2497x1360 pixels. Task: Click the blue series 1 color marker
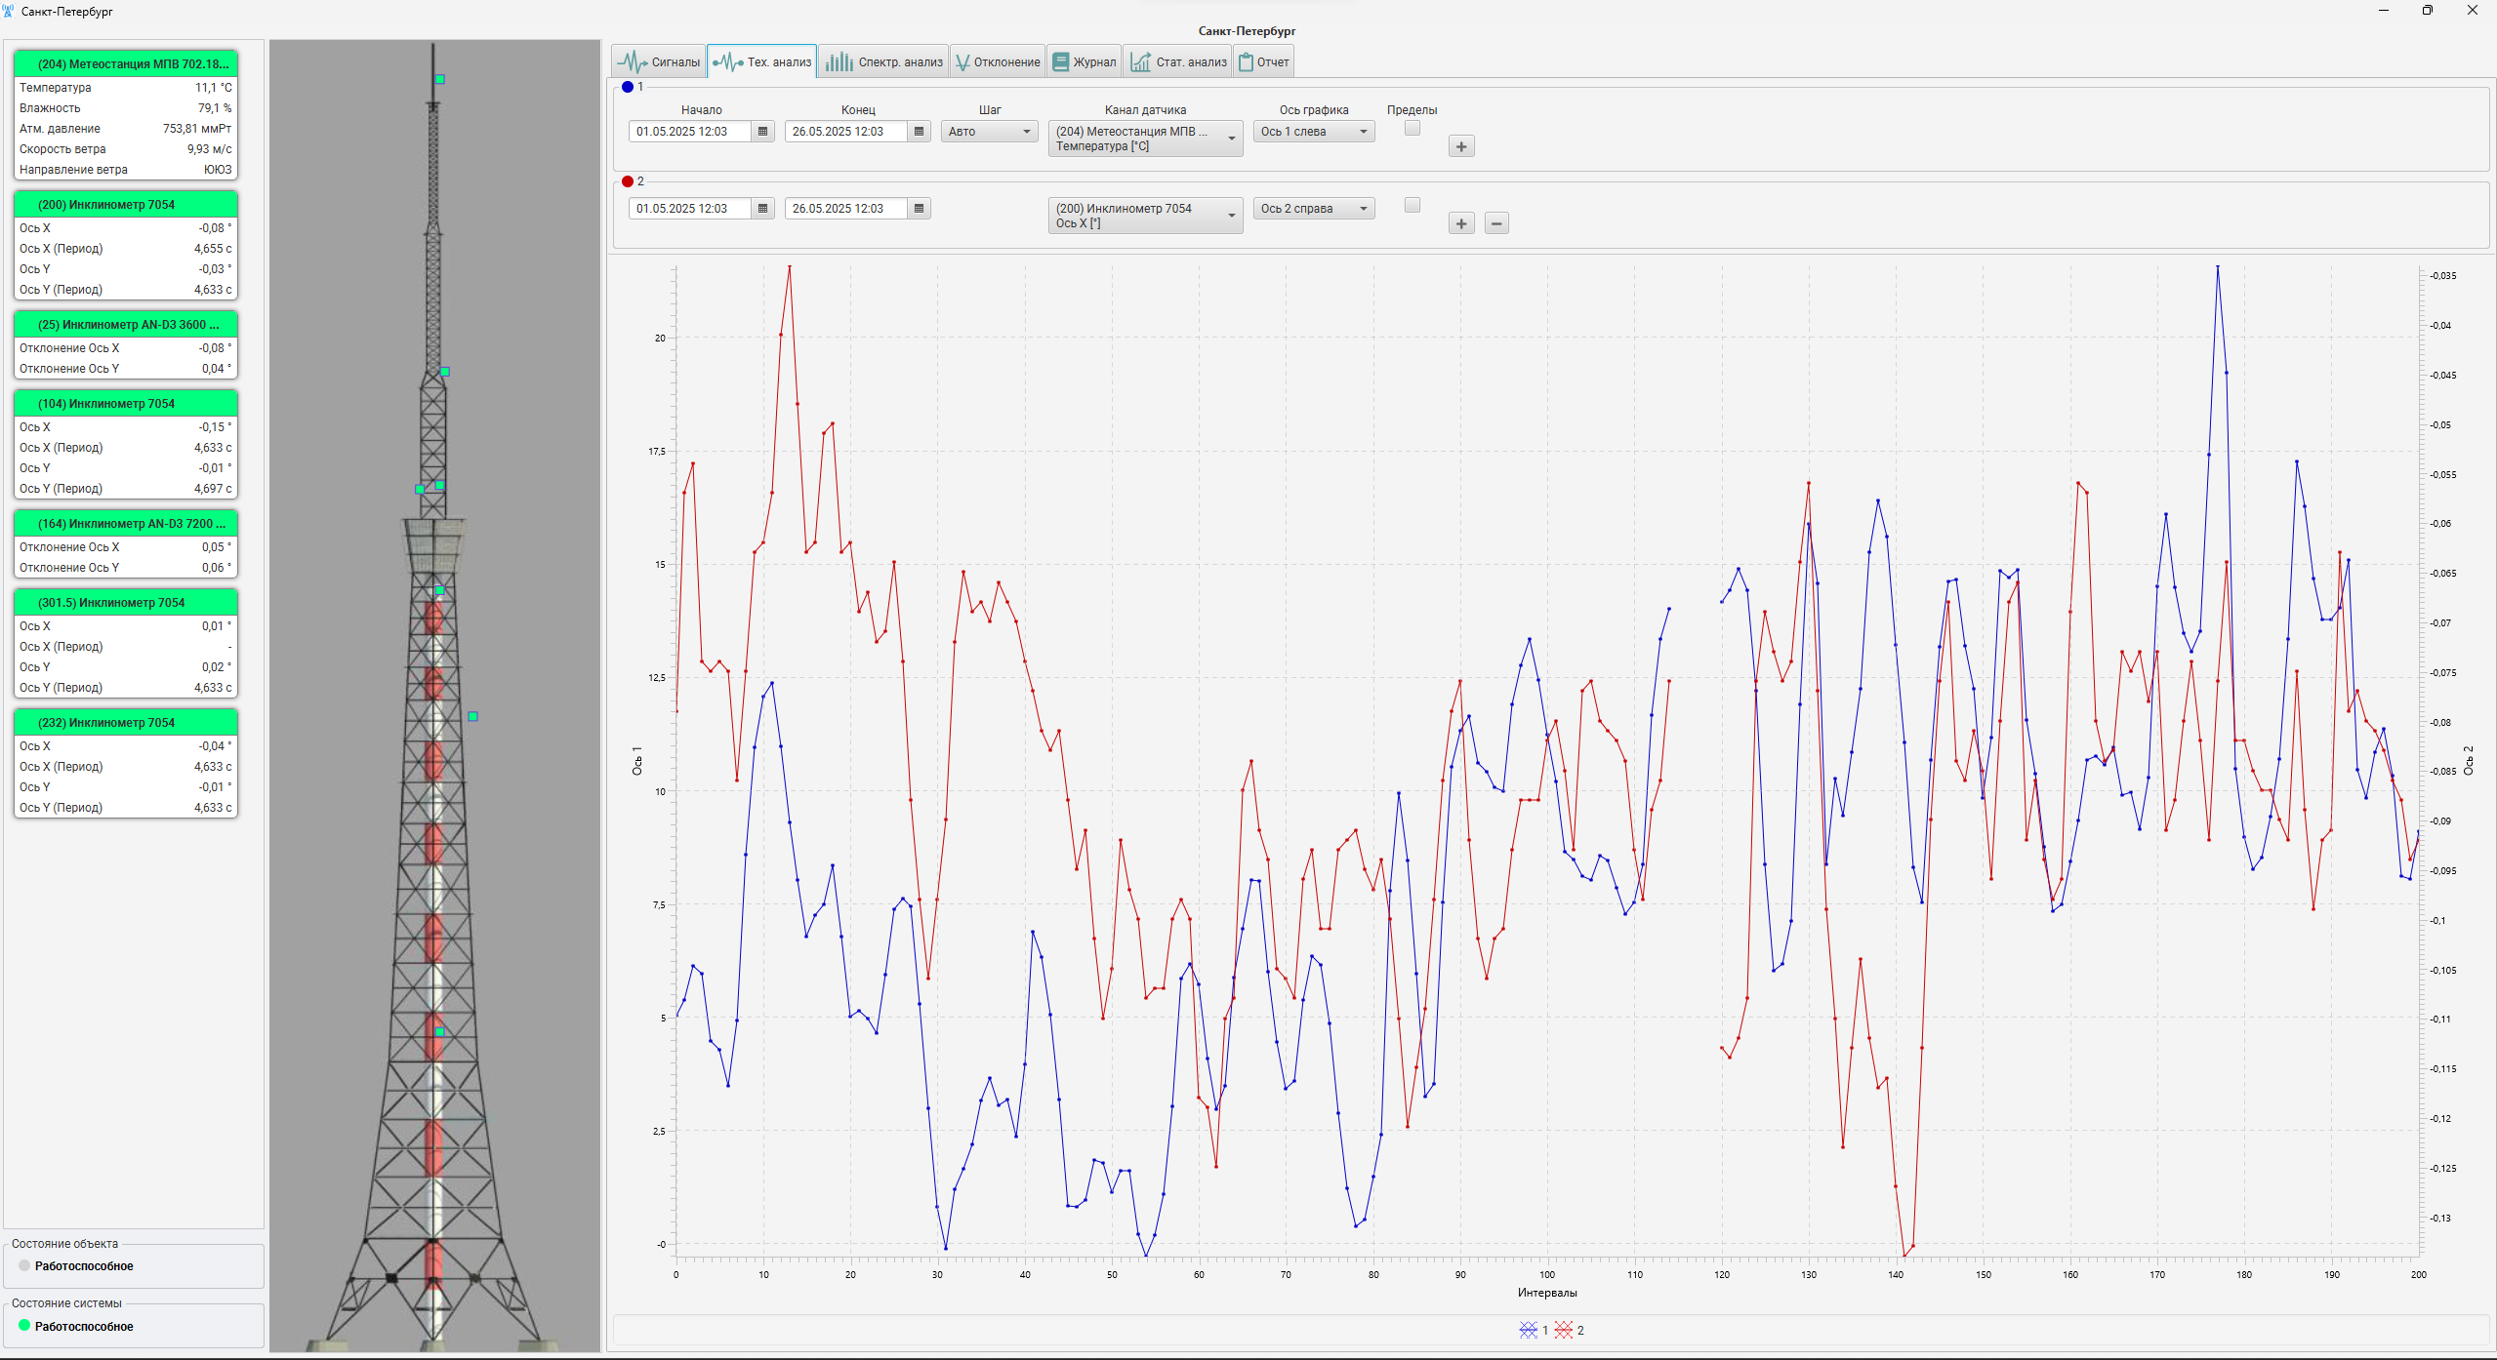pyautogui.click(x=628, y=87)
